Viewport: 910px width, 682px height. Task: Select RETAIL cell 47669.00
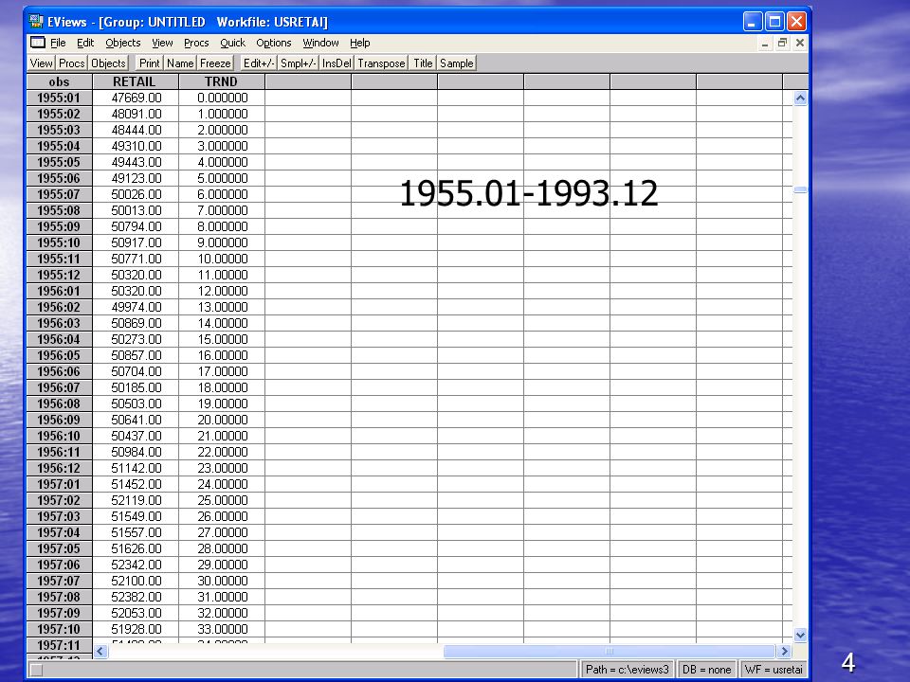(136, 98)
